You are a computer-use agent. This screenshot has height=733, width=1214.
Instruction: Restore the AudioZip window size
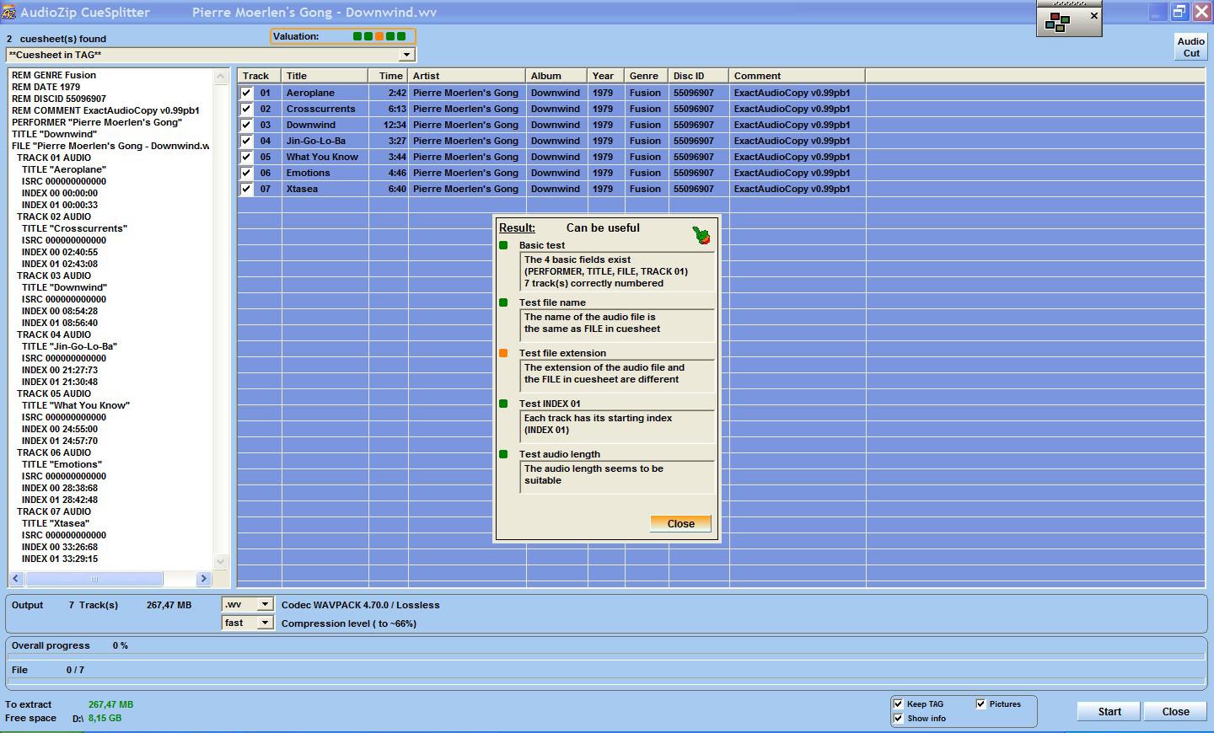[1179, 12]
